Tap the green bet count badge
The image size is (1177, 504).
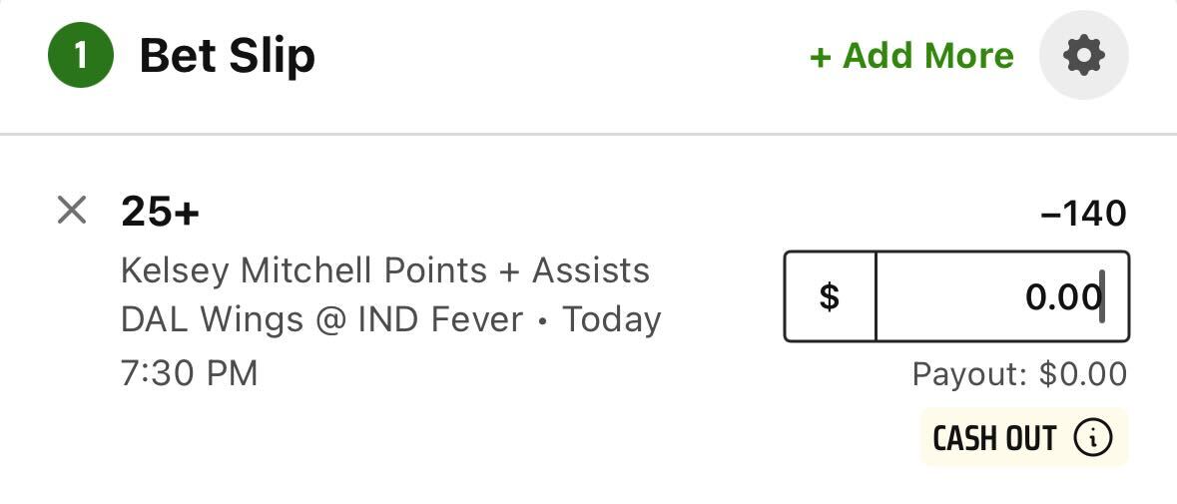coord(80,56)
